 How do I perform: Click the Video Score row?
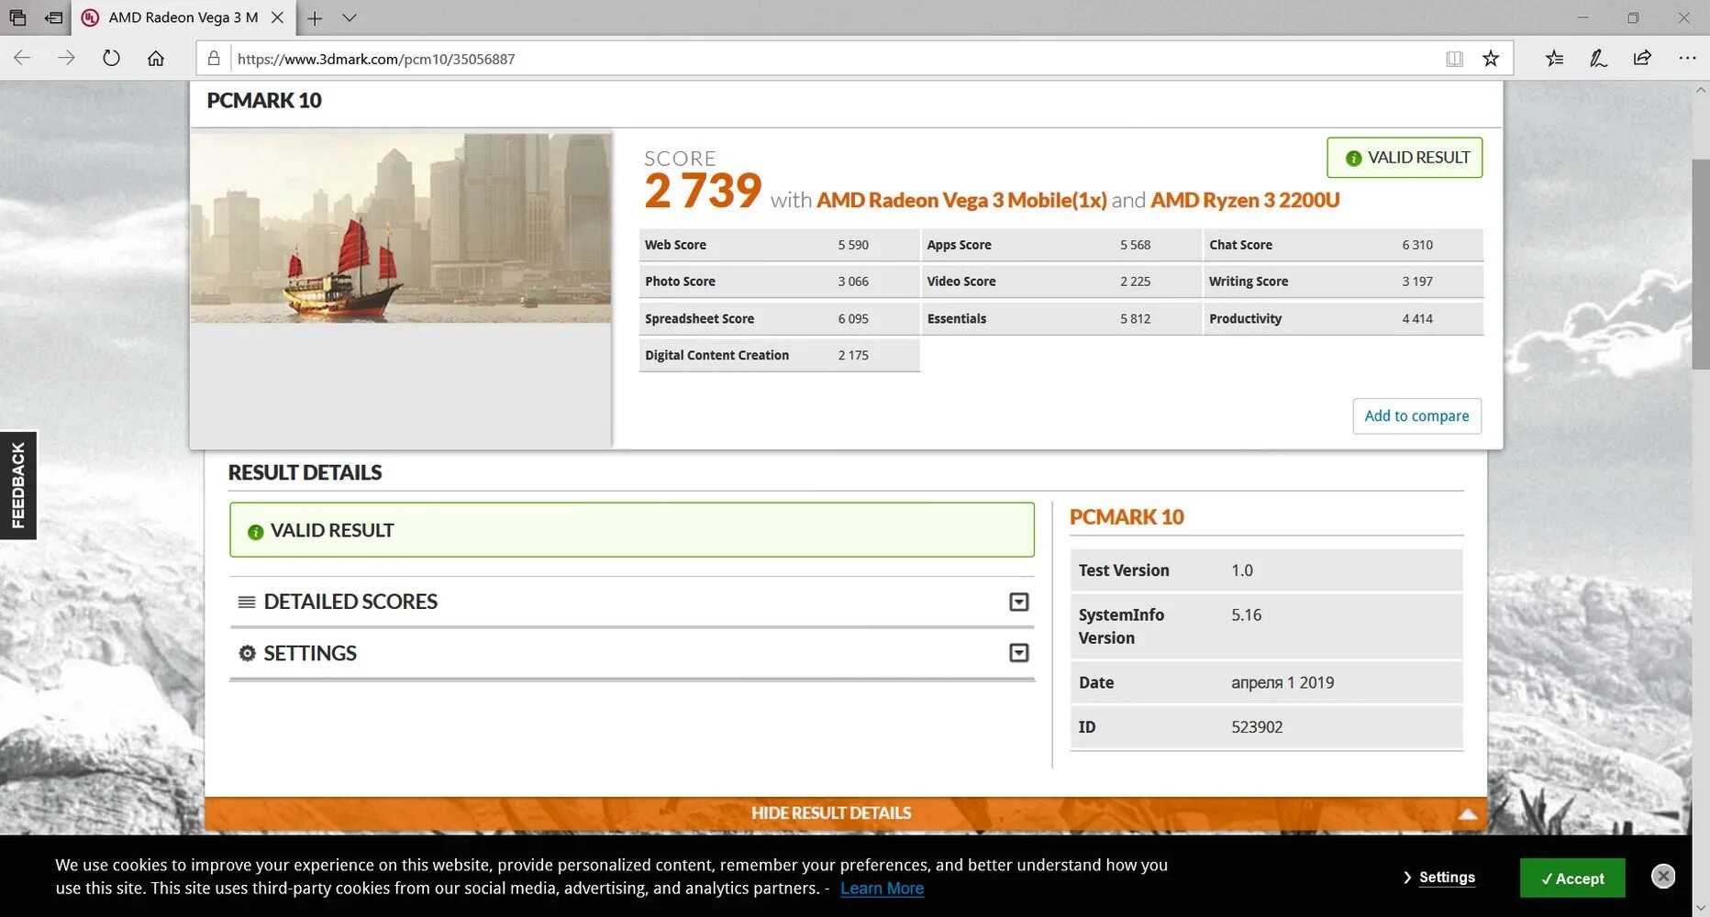click(1061, 282)
